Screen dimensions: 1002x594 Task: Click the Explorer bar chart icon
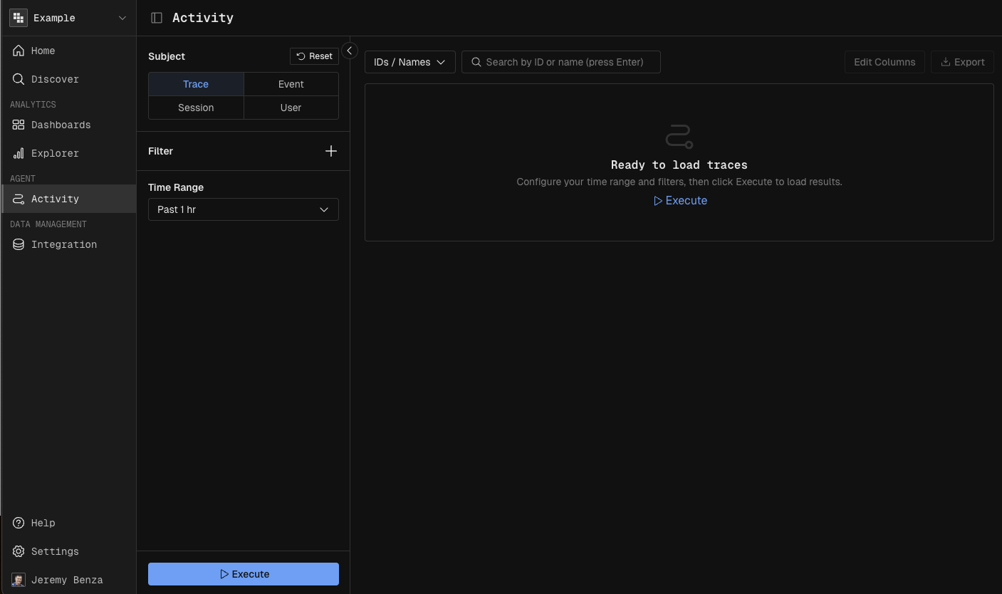[19, 153]
